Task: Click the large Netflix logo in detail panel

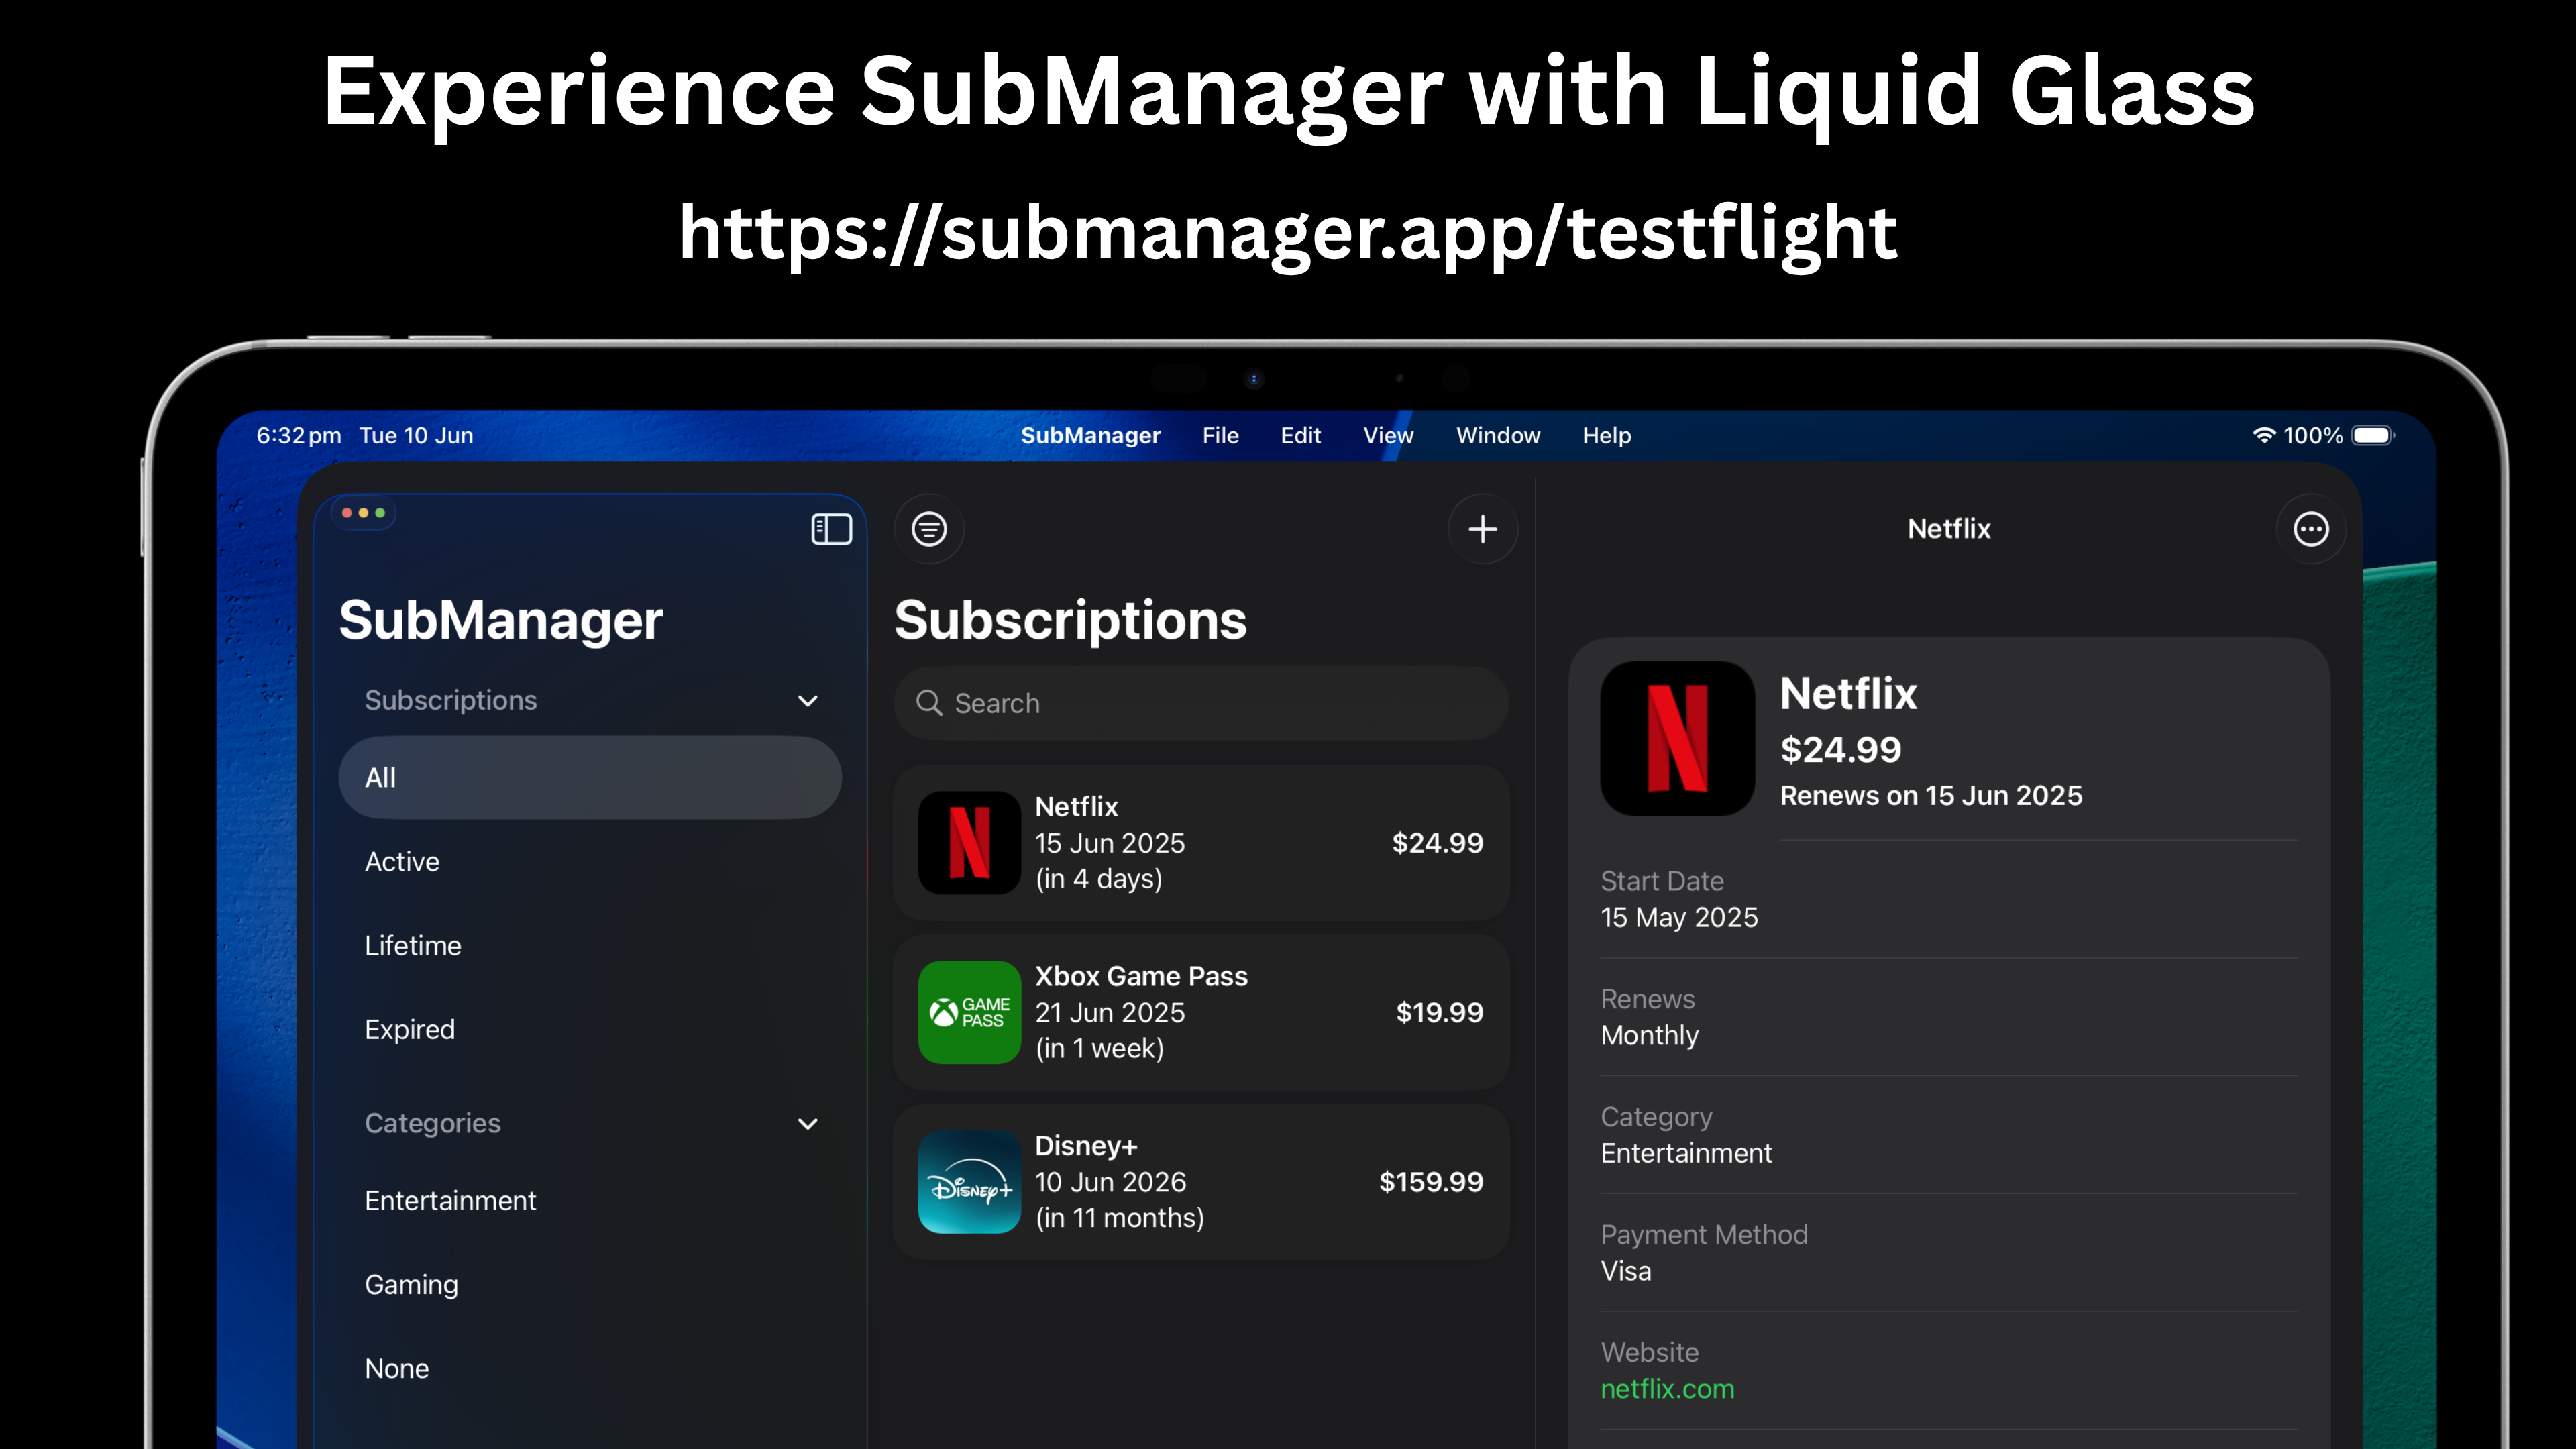Action: pos(1677,738)
